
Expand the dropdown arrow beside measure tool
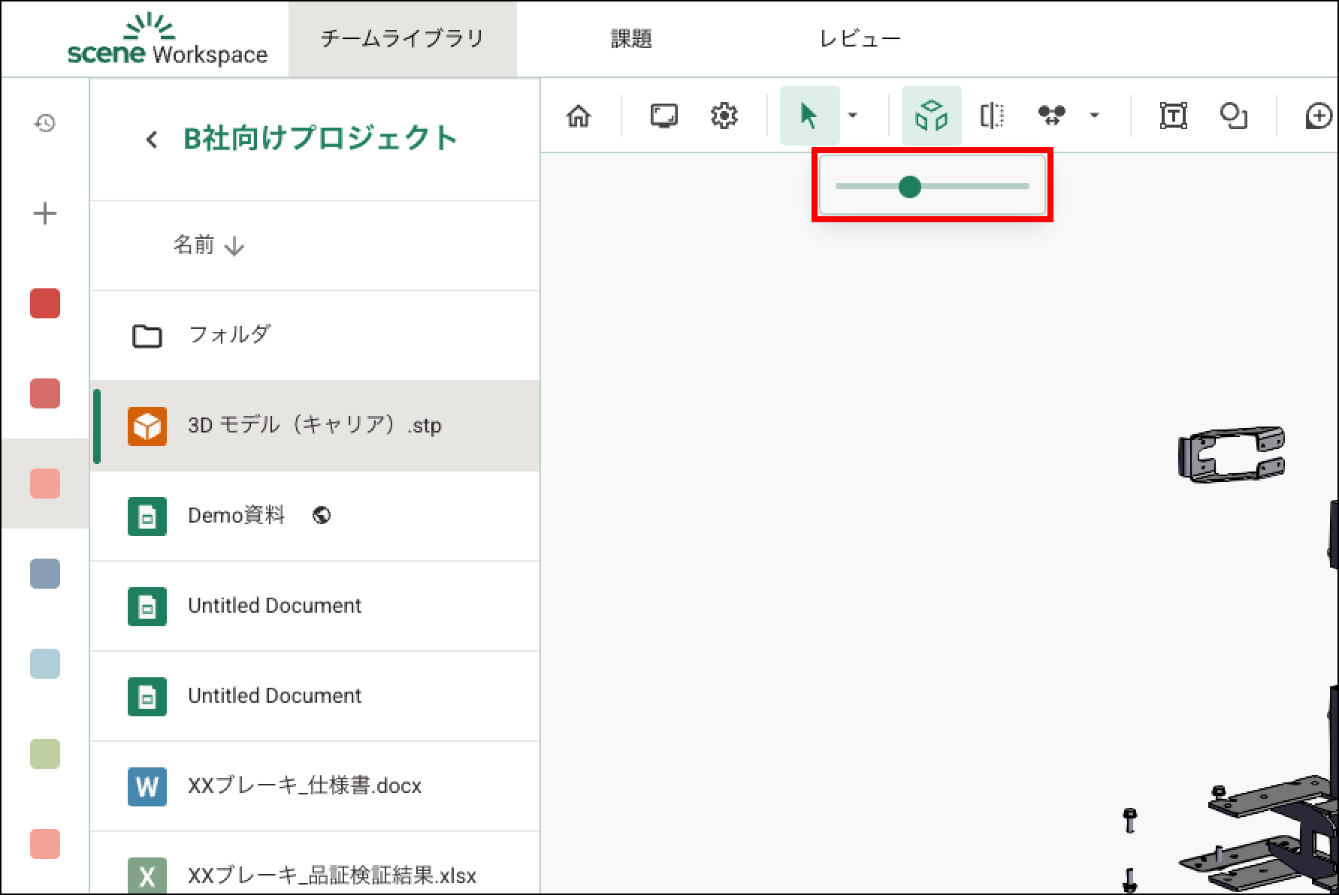coord(1094,116)
